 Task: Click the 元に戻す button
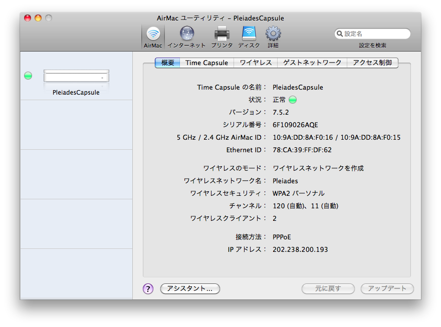pyautogui.click(x=328, y=288)
